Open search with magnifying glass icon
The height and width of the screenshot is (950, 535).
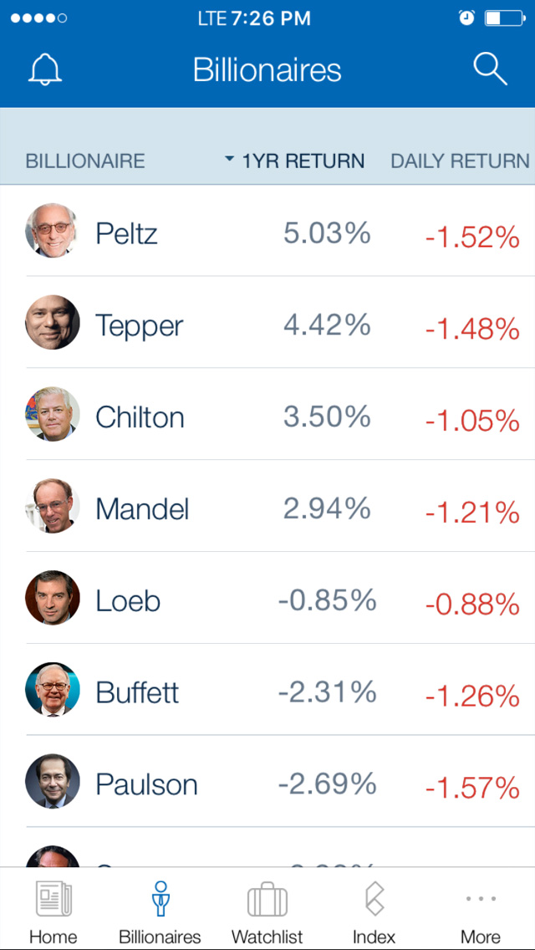tap(490, 69)
